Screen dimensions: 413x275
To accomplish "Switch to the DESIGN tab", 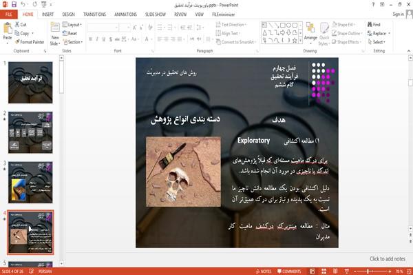I will coord(68,14).
